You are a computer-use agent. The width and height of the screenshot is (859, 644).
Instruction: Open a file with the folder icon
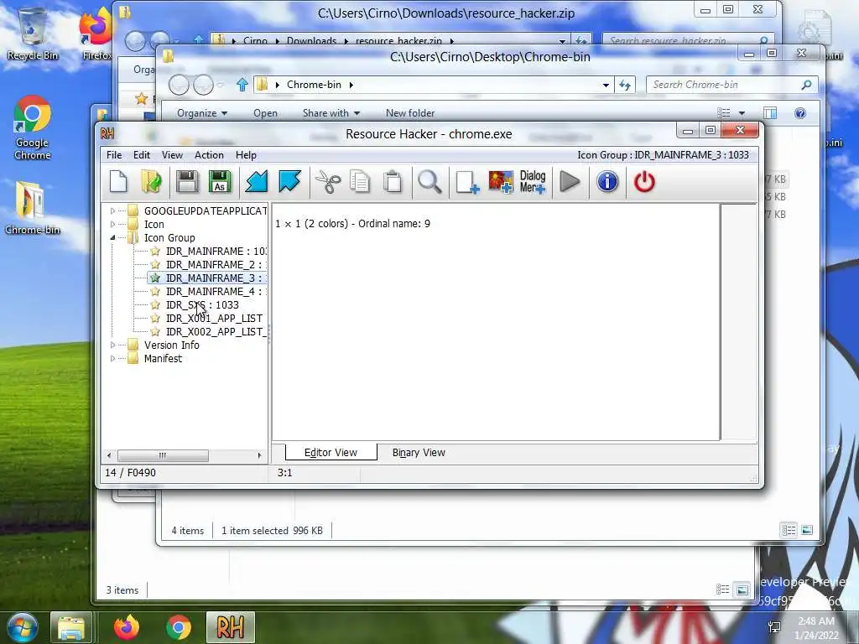click(x=152, y=182)
